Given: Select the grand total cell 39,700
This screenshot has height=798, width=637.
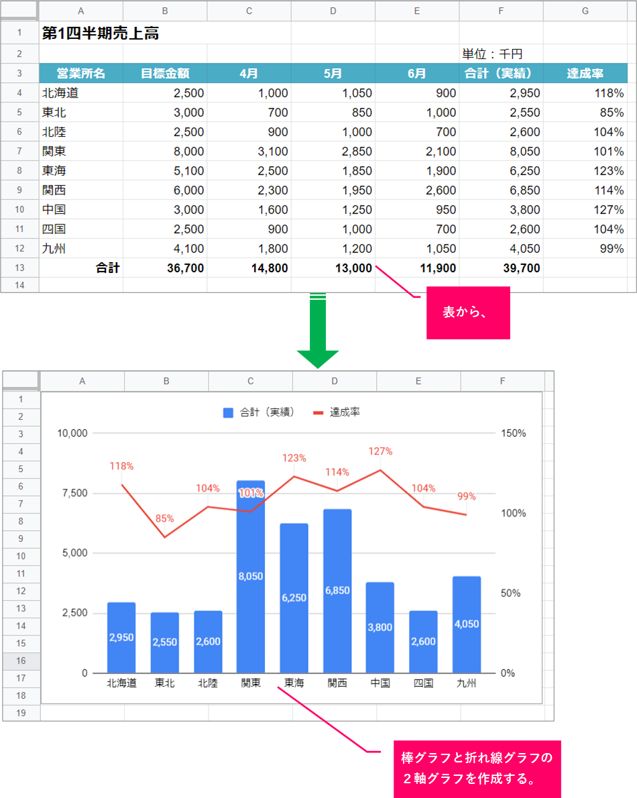Looking at the screenshot, I should tap(501, 268).
